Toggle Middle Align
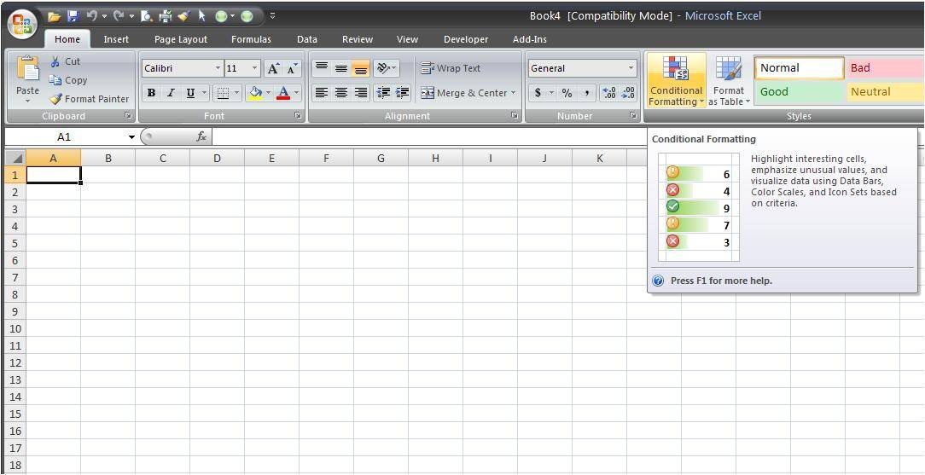This screenshot has height=475, width=925. [341, 68]
